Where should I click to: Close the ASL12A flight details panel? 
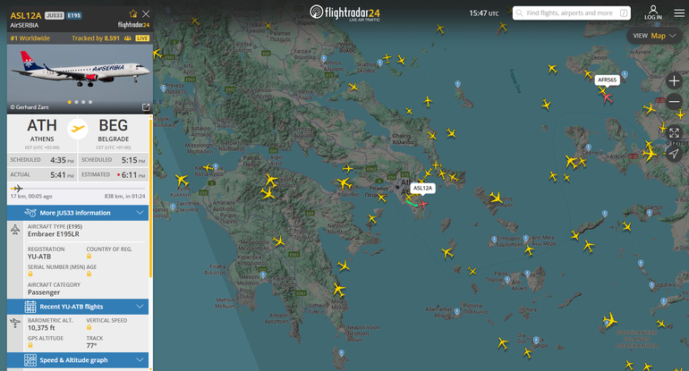146,14
